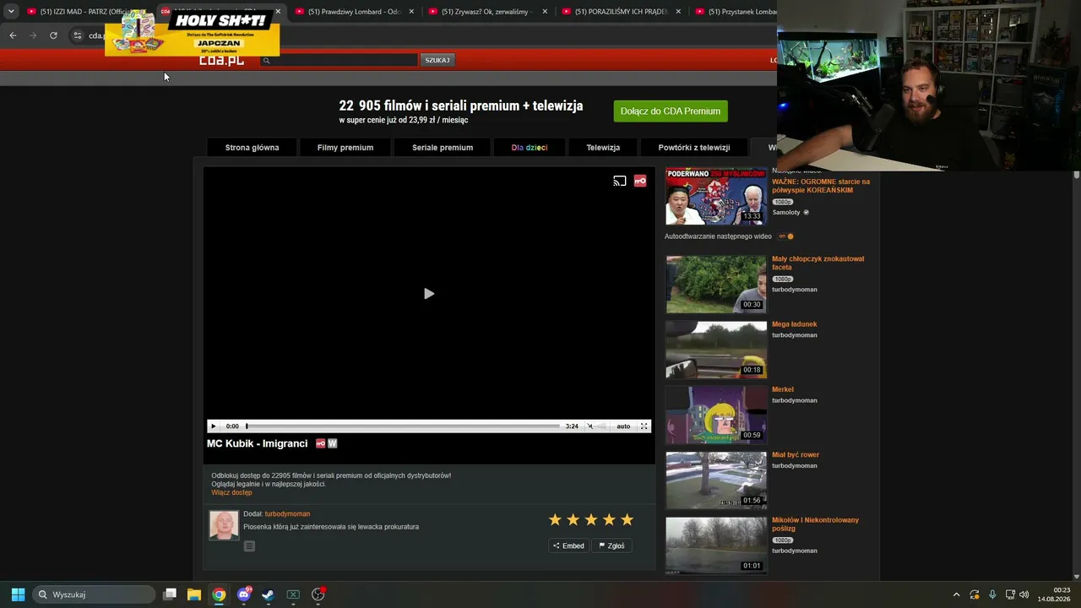The width and height of the screenshot is (1081, 608).
Task: Open Steam from the taskbar
Action: tap(268, 594)
